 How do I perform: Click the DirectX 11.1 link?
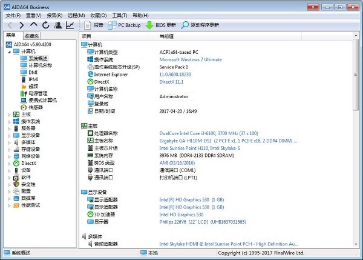coord(172,81)
